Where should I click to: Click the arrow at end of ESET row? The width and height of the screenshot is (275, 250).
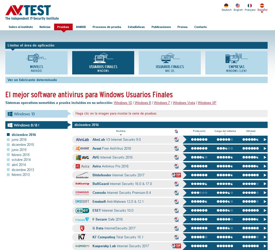tap(265, 211)
